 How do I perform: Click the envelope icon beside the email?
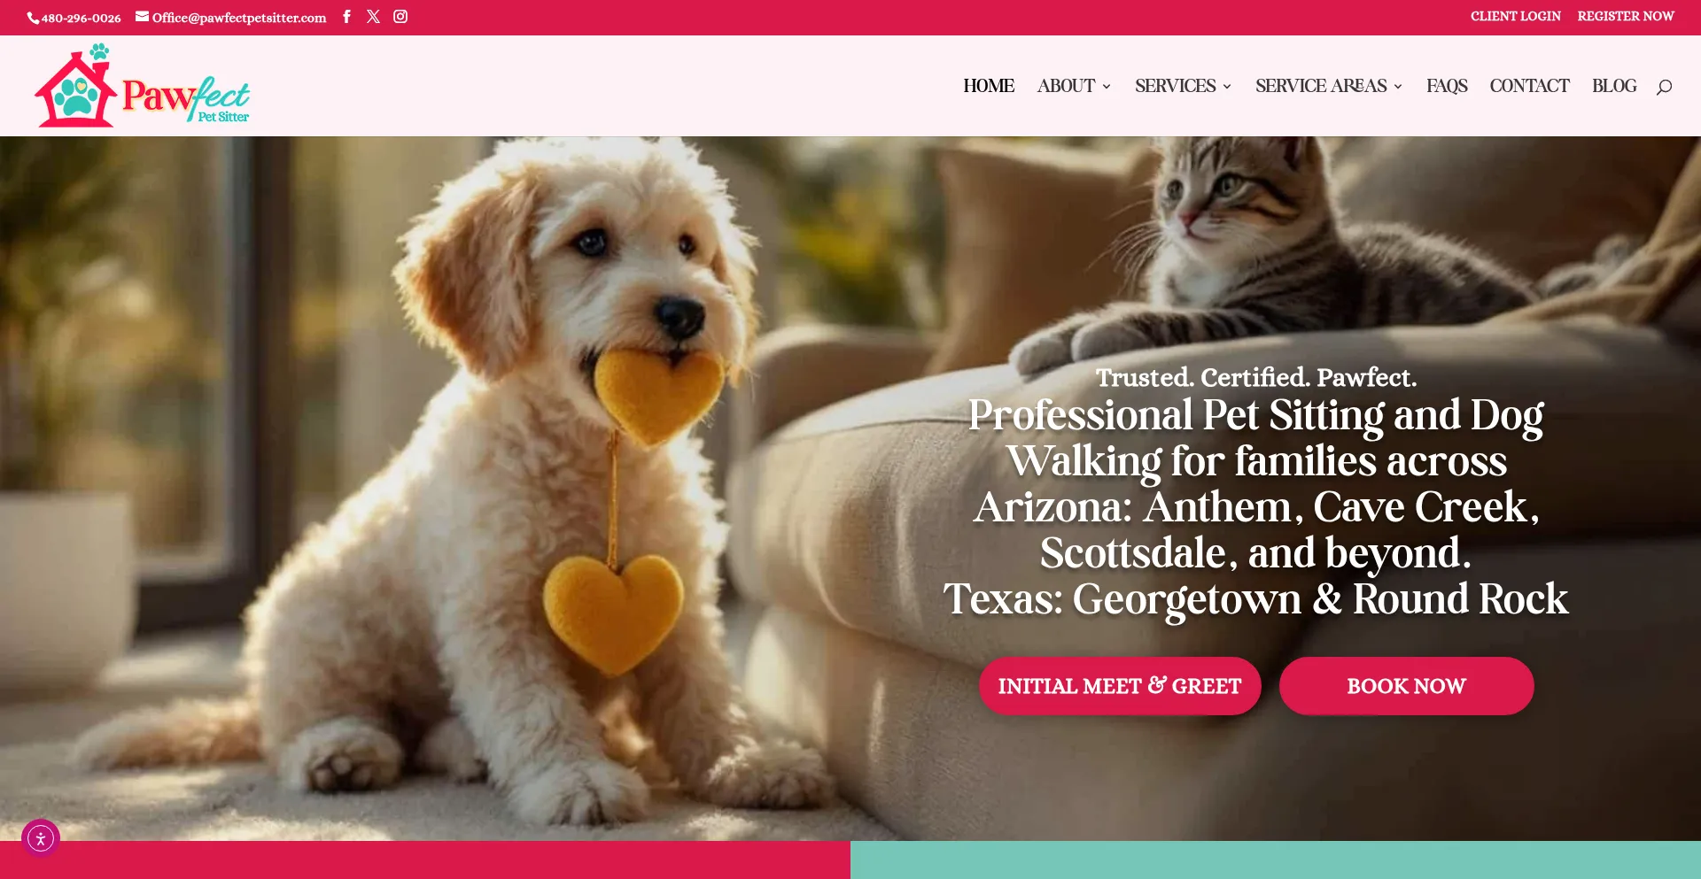[x=142, y=17]
